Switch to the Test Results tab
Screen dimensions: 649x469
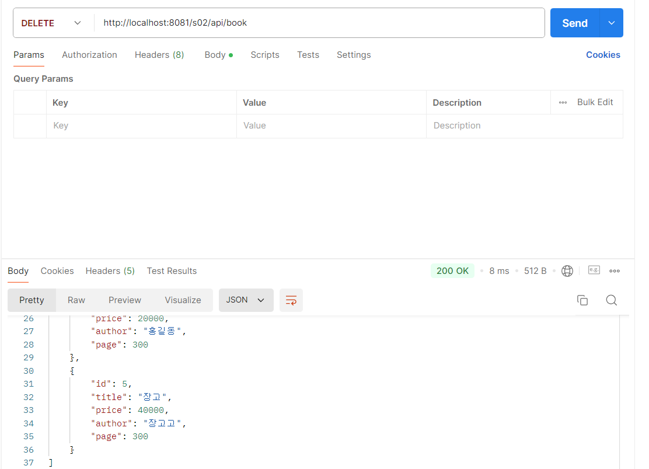(x=172, y=270)
